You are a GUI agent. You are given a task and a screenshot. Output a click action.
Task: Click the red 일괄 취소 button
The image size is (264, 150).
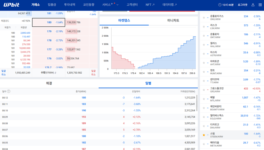93,73
